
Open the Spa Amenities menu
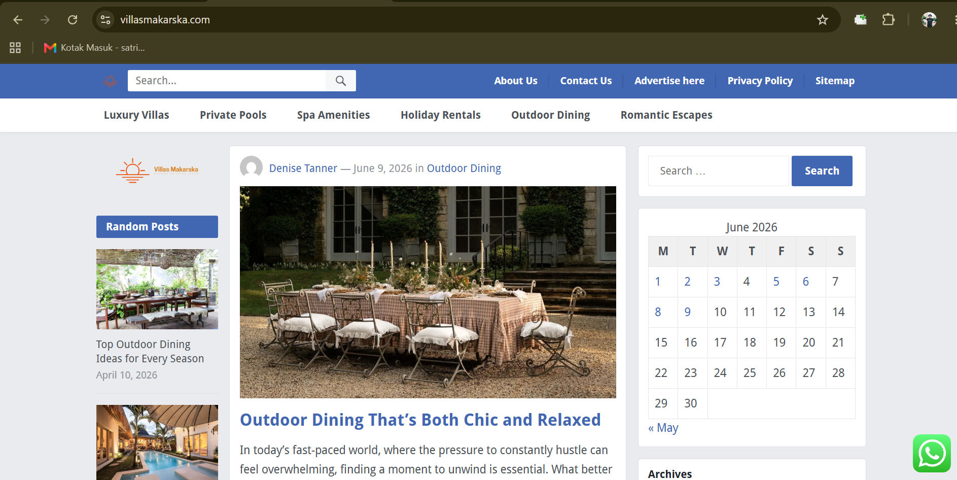click(x=333, y=115)
